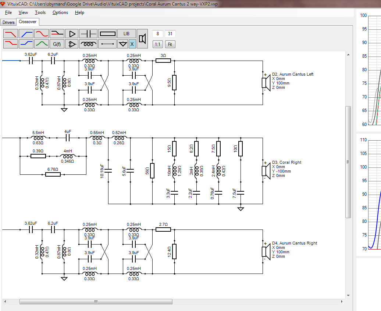This screenshot has width=381, height=311.
Task: Pick the capacitor component tool
Action: [88, 34]
